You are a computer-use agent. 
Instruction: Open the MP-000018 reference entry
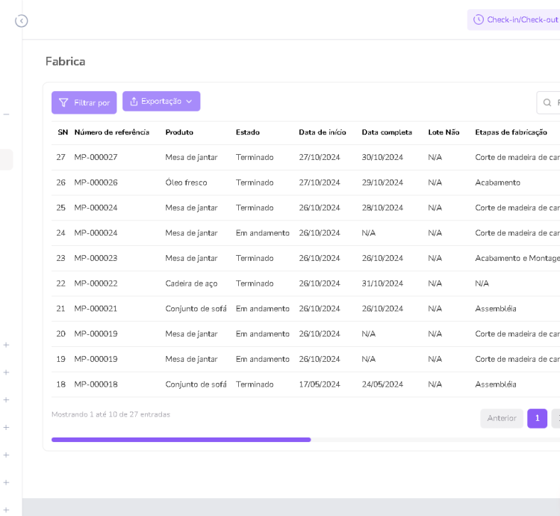[x=96, y=384]
